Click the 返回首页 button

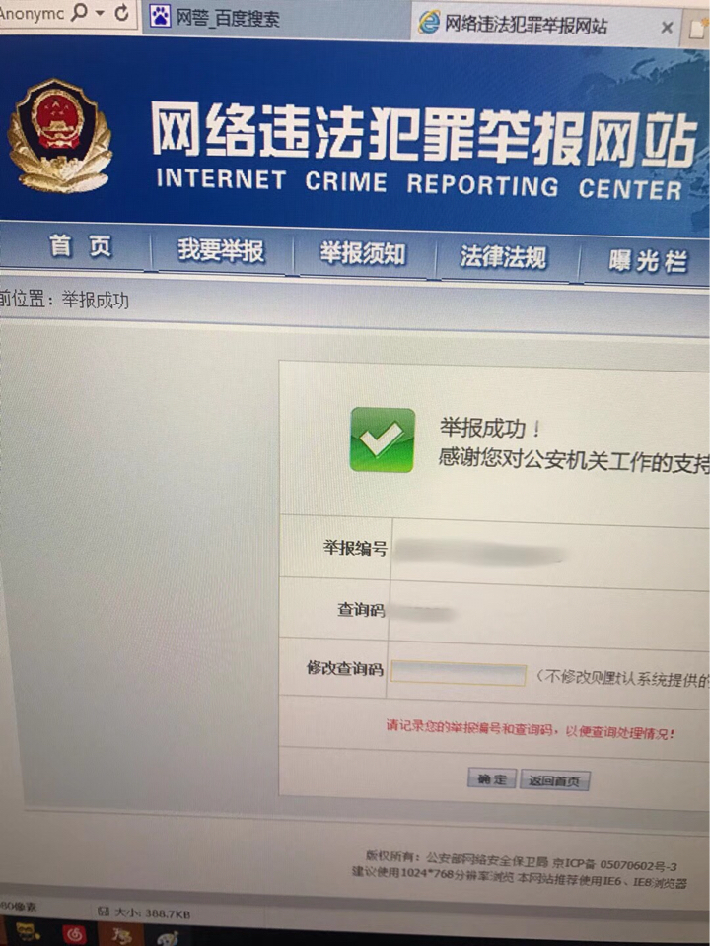(x=554, y=780)
